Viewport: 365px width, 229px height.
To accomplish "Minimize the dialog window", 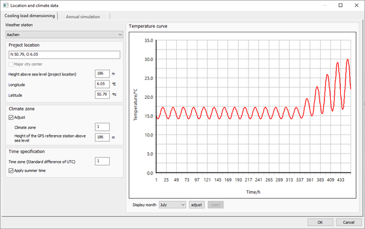I will coord(324,5).
